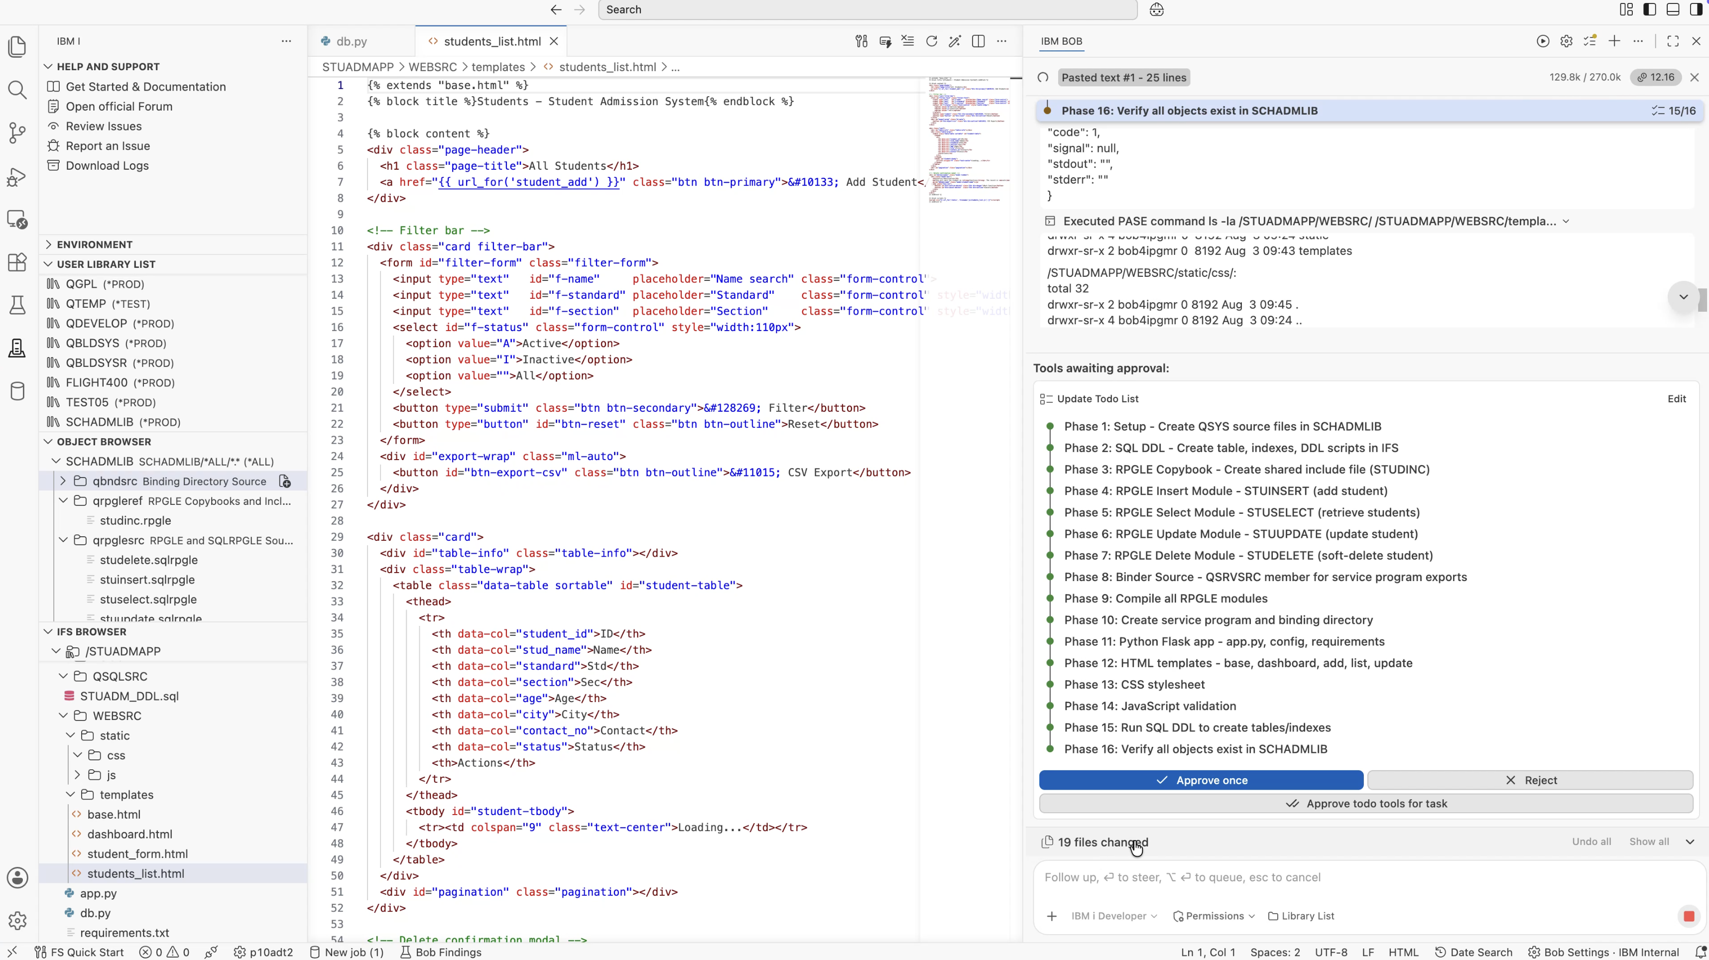Screen dimensions: 1709x960
Task: Click the copilot chat icon beside search bar
Action: click(1156, 9)
